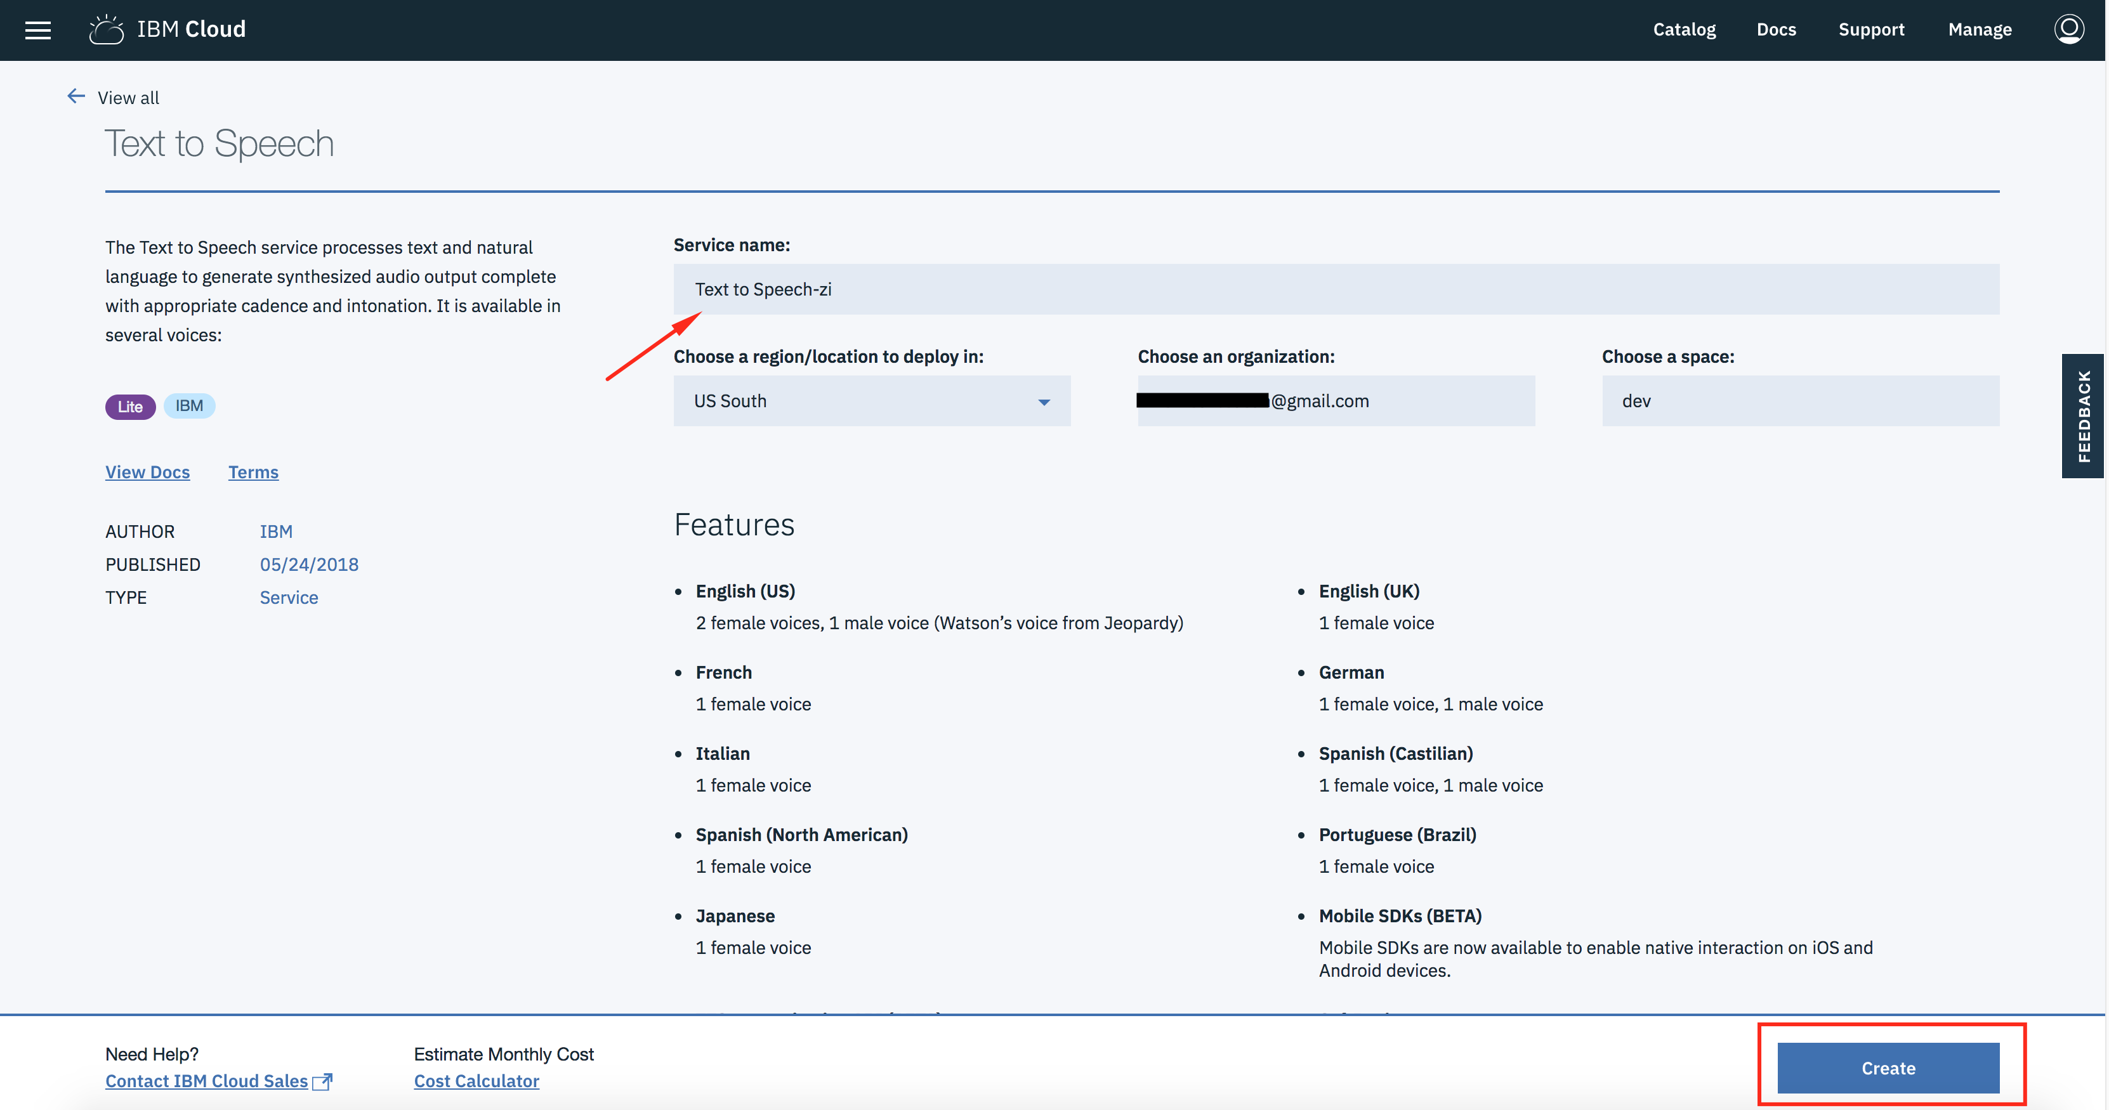The image size is (2109, 1110).
Task: Open the user profile avatar menu
Action: tap(2068, 29)
